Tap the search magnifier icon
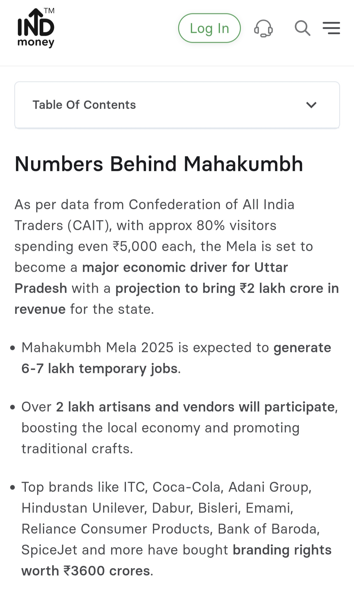354x591 pixels. click(x=302, y=28)
